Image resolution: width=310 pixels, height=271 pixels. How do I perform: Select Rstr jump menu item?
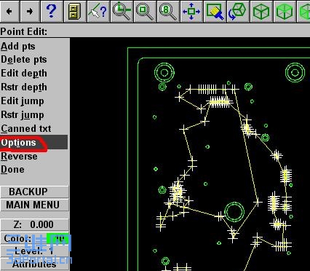(23, 115)
